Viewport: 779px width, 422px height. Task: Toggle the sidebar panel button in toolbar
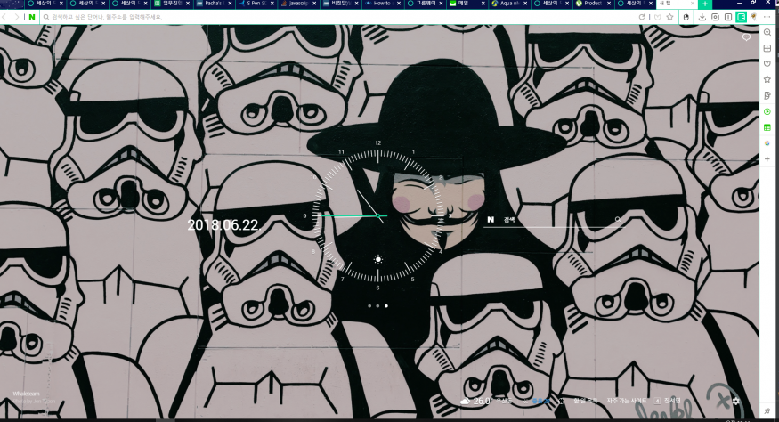[741, 17]
